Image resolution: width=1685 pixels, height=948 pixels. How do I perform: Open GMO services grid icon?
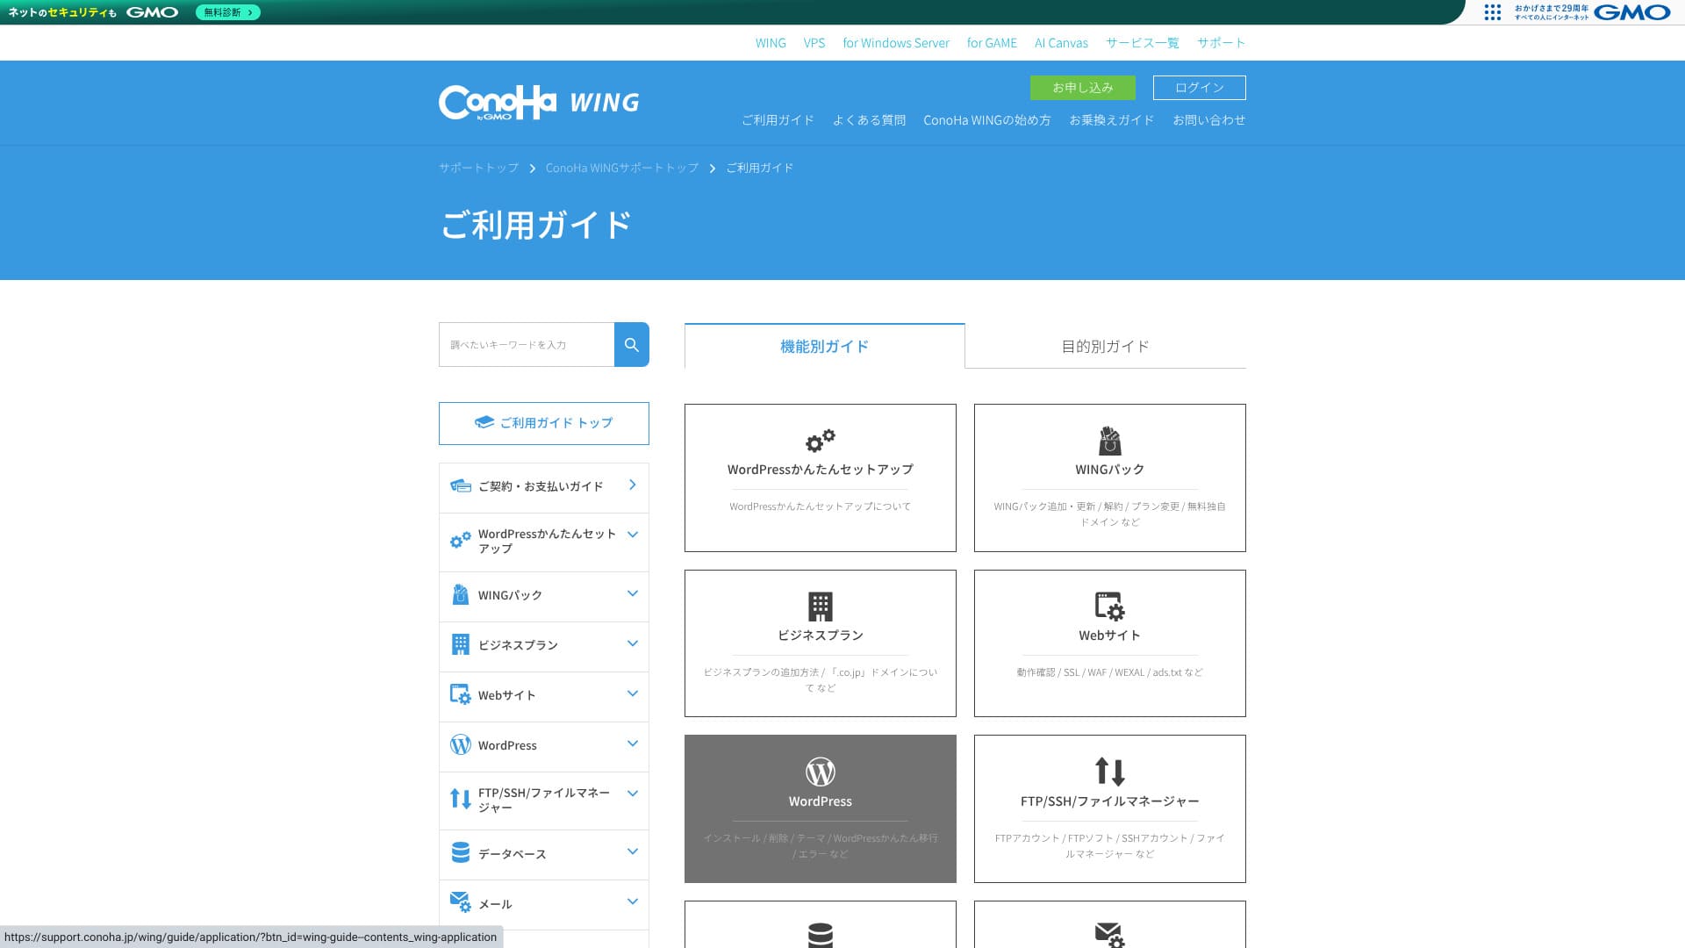click(1492, 12)
